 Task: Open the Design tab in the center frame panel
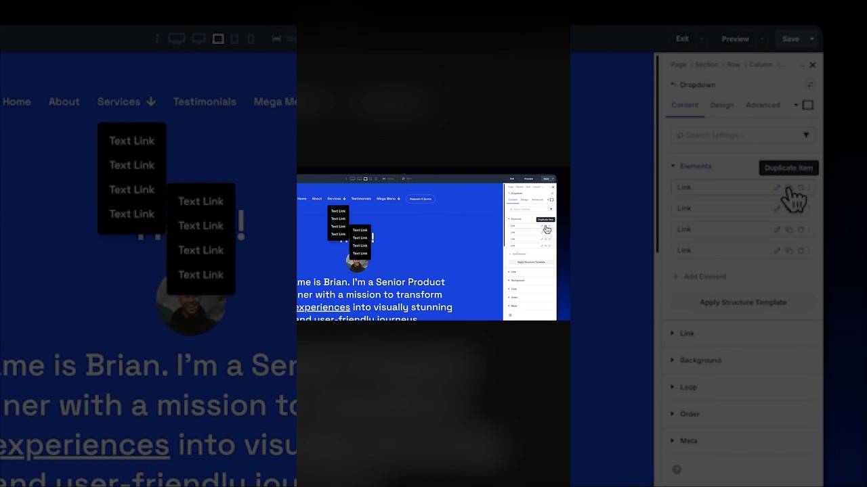pyautogui.click(x=524, y=200)
